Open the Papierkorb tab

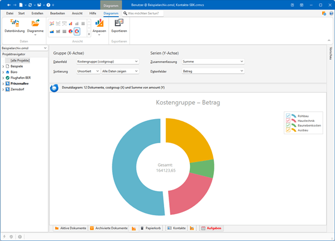151,228
